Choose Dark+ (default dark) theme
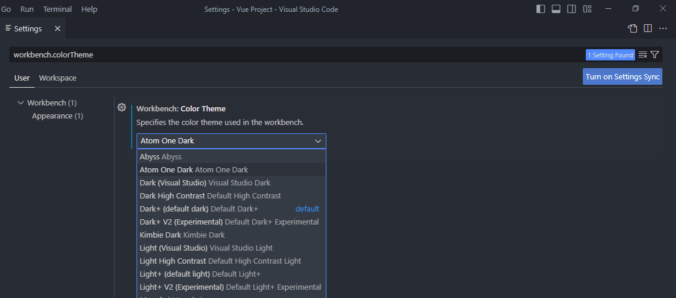 (x=231, y=209)
